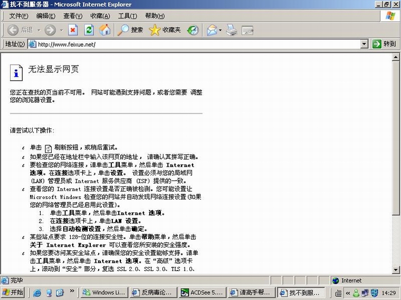Click the 开始 Start button
The height and width of the screenshot is (300, 401).
click(13, 292)
